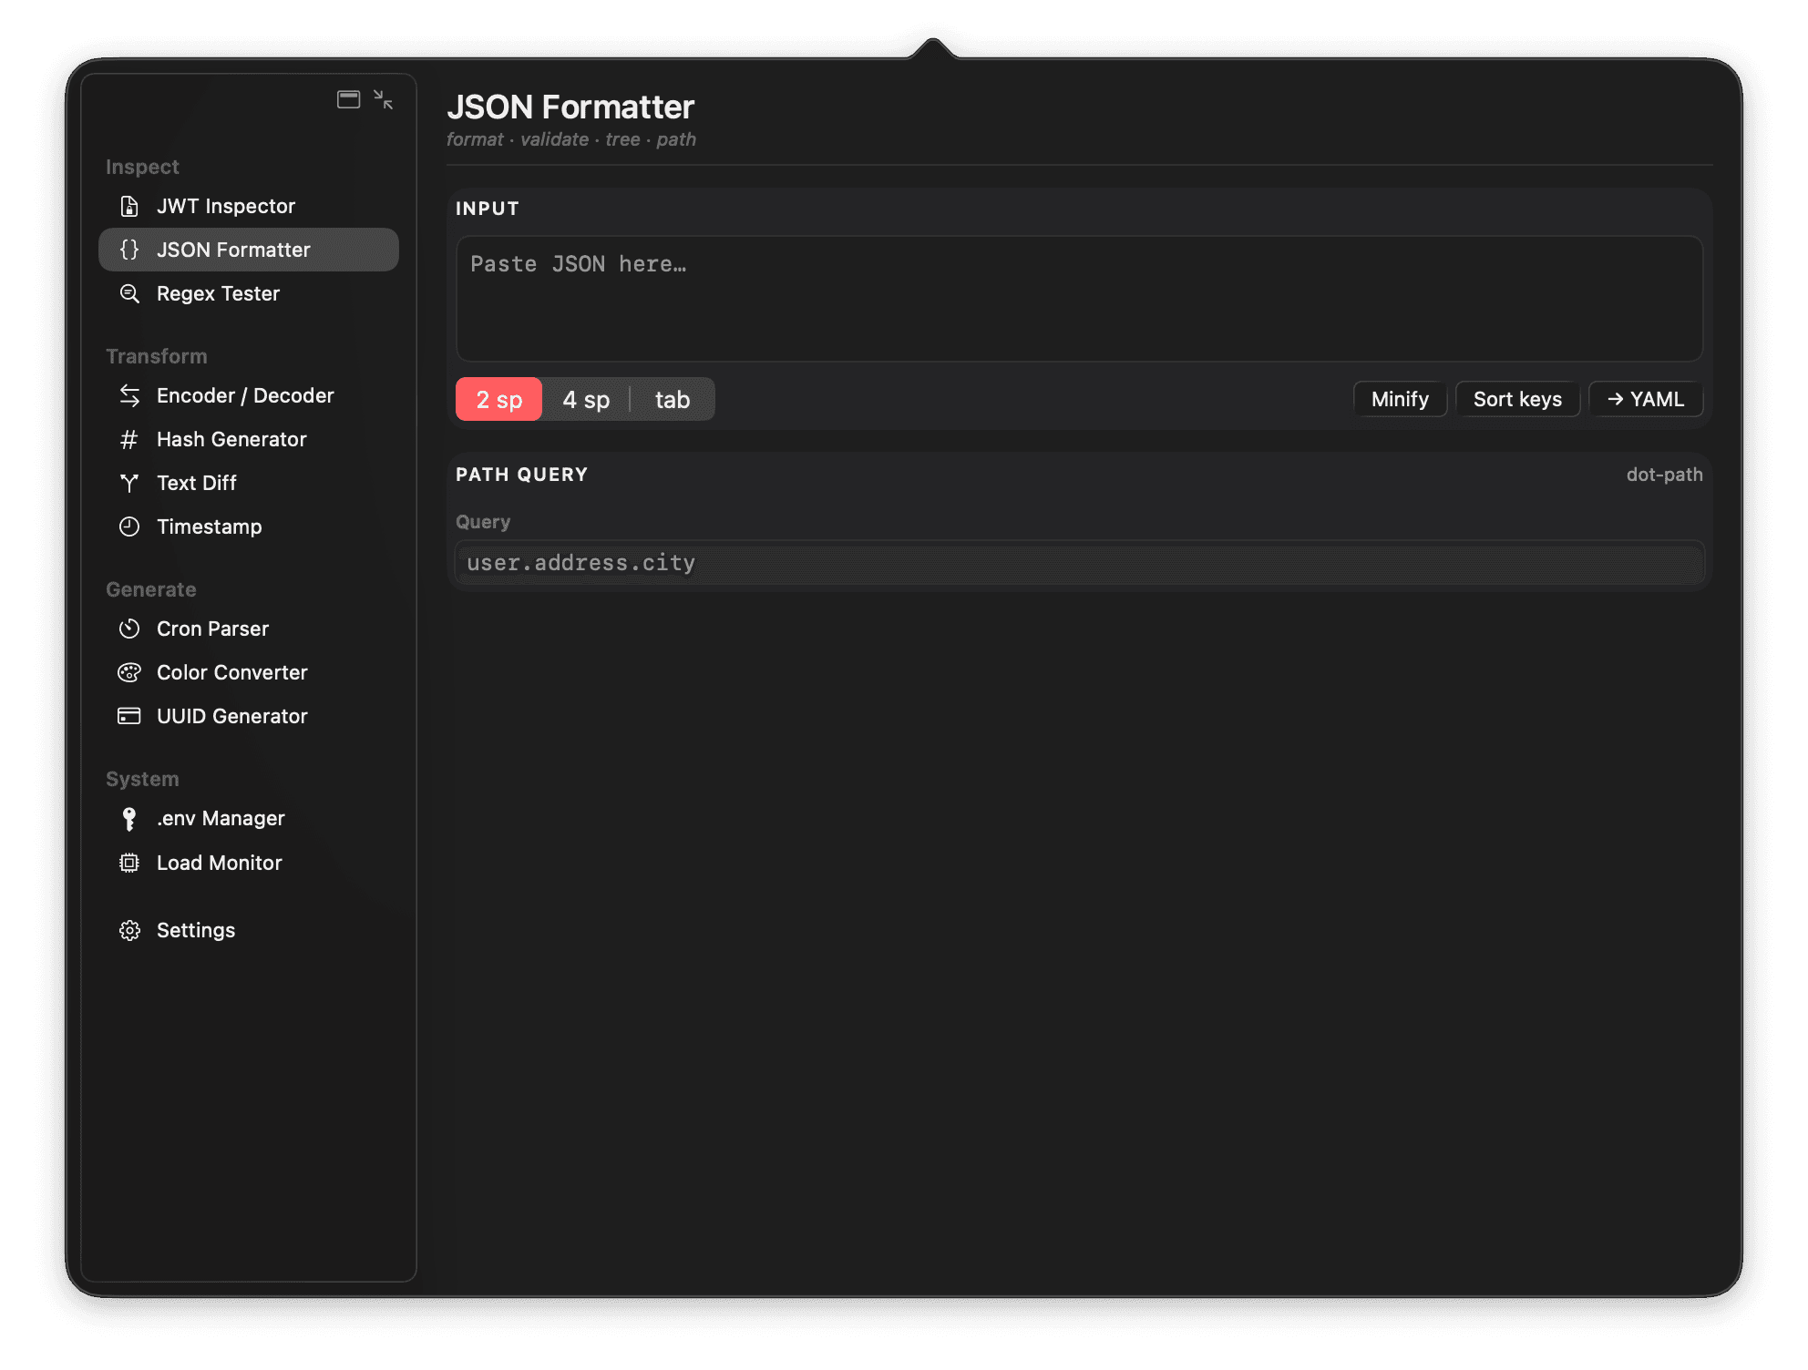Image resolution: width=1808 pixels, height=1370 pixels.
Task: Click the Cron Parser timer icon
Action: click(129, 629)
